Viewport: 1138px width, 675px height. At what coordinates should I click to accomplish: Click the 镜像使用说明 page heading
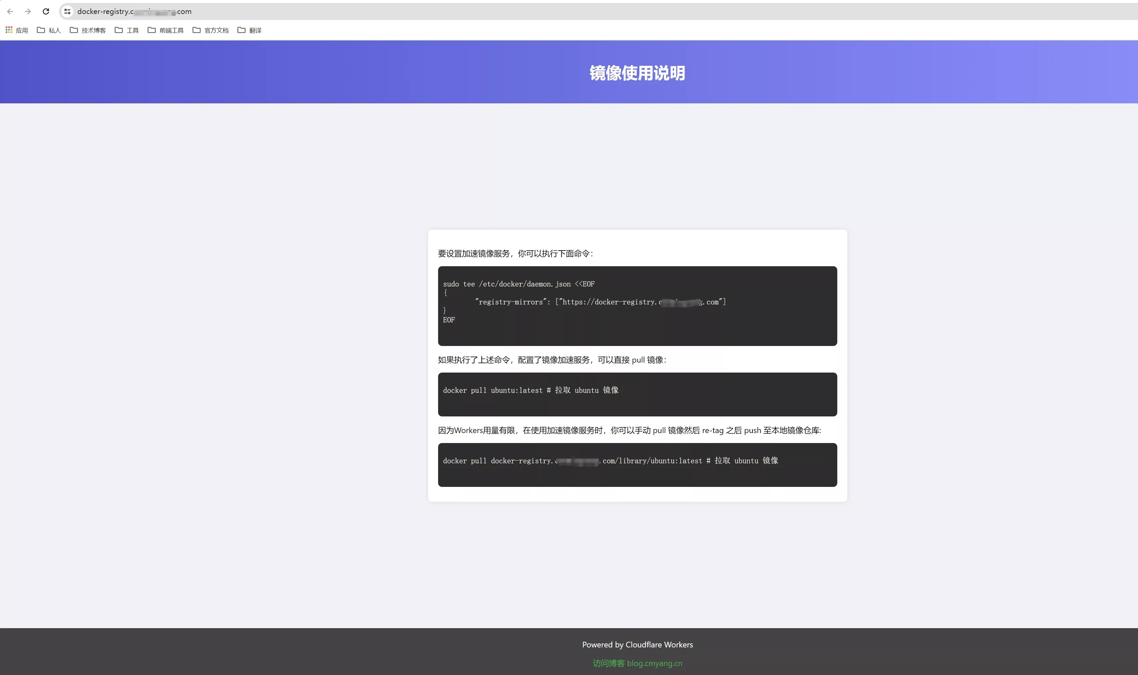pos(637,73)
